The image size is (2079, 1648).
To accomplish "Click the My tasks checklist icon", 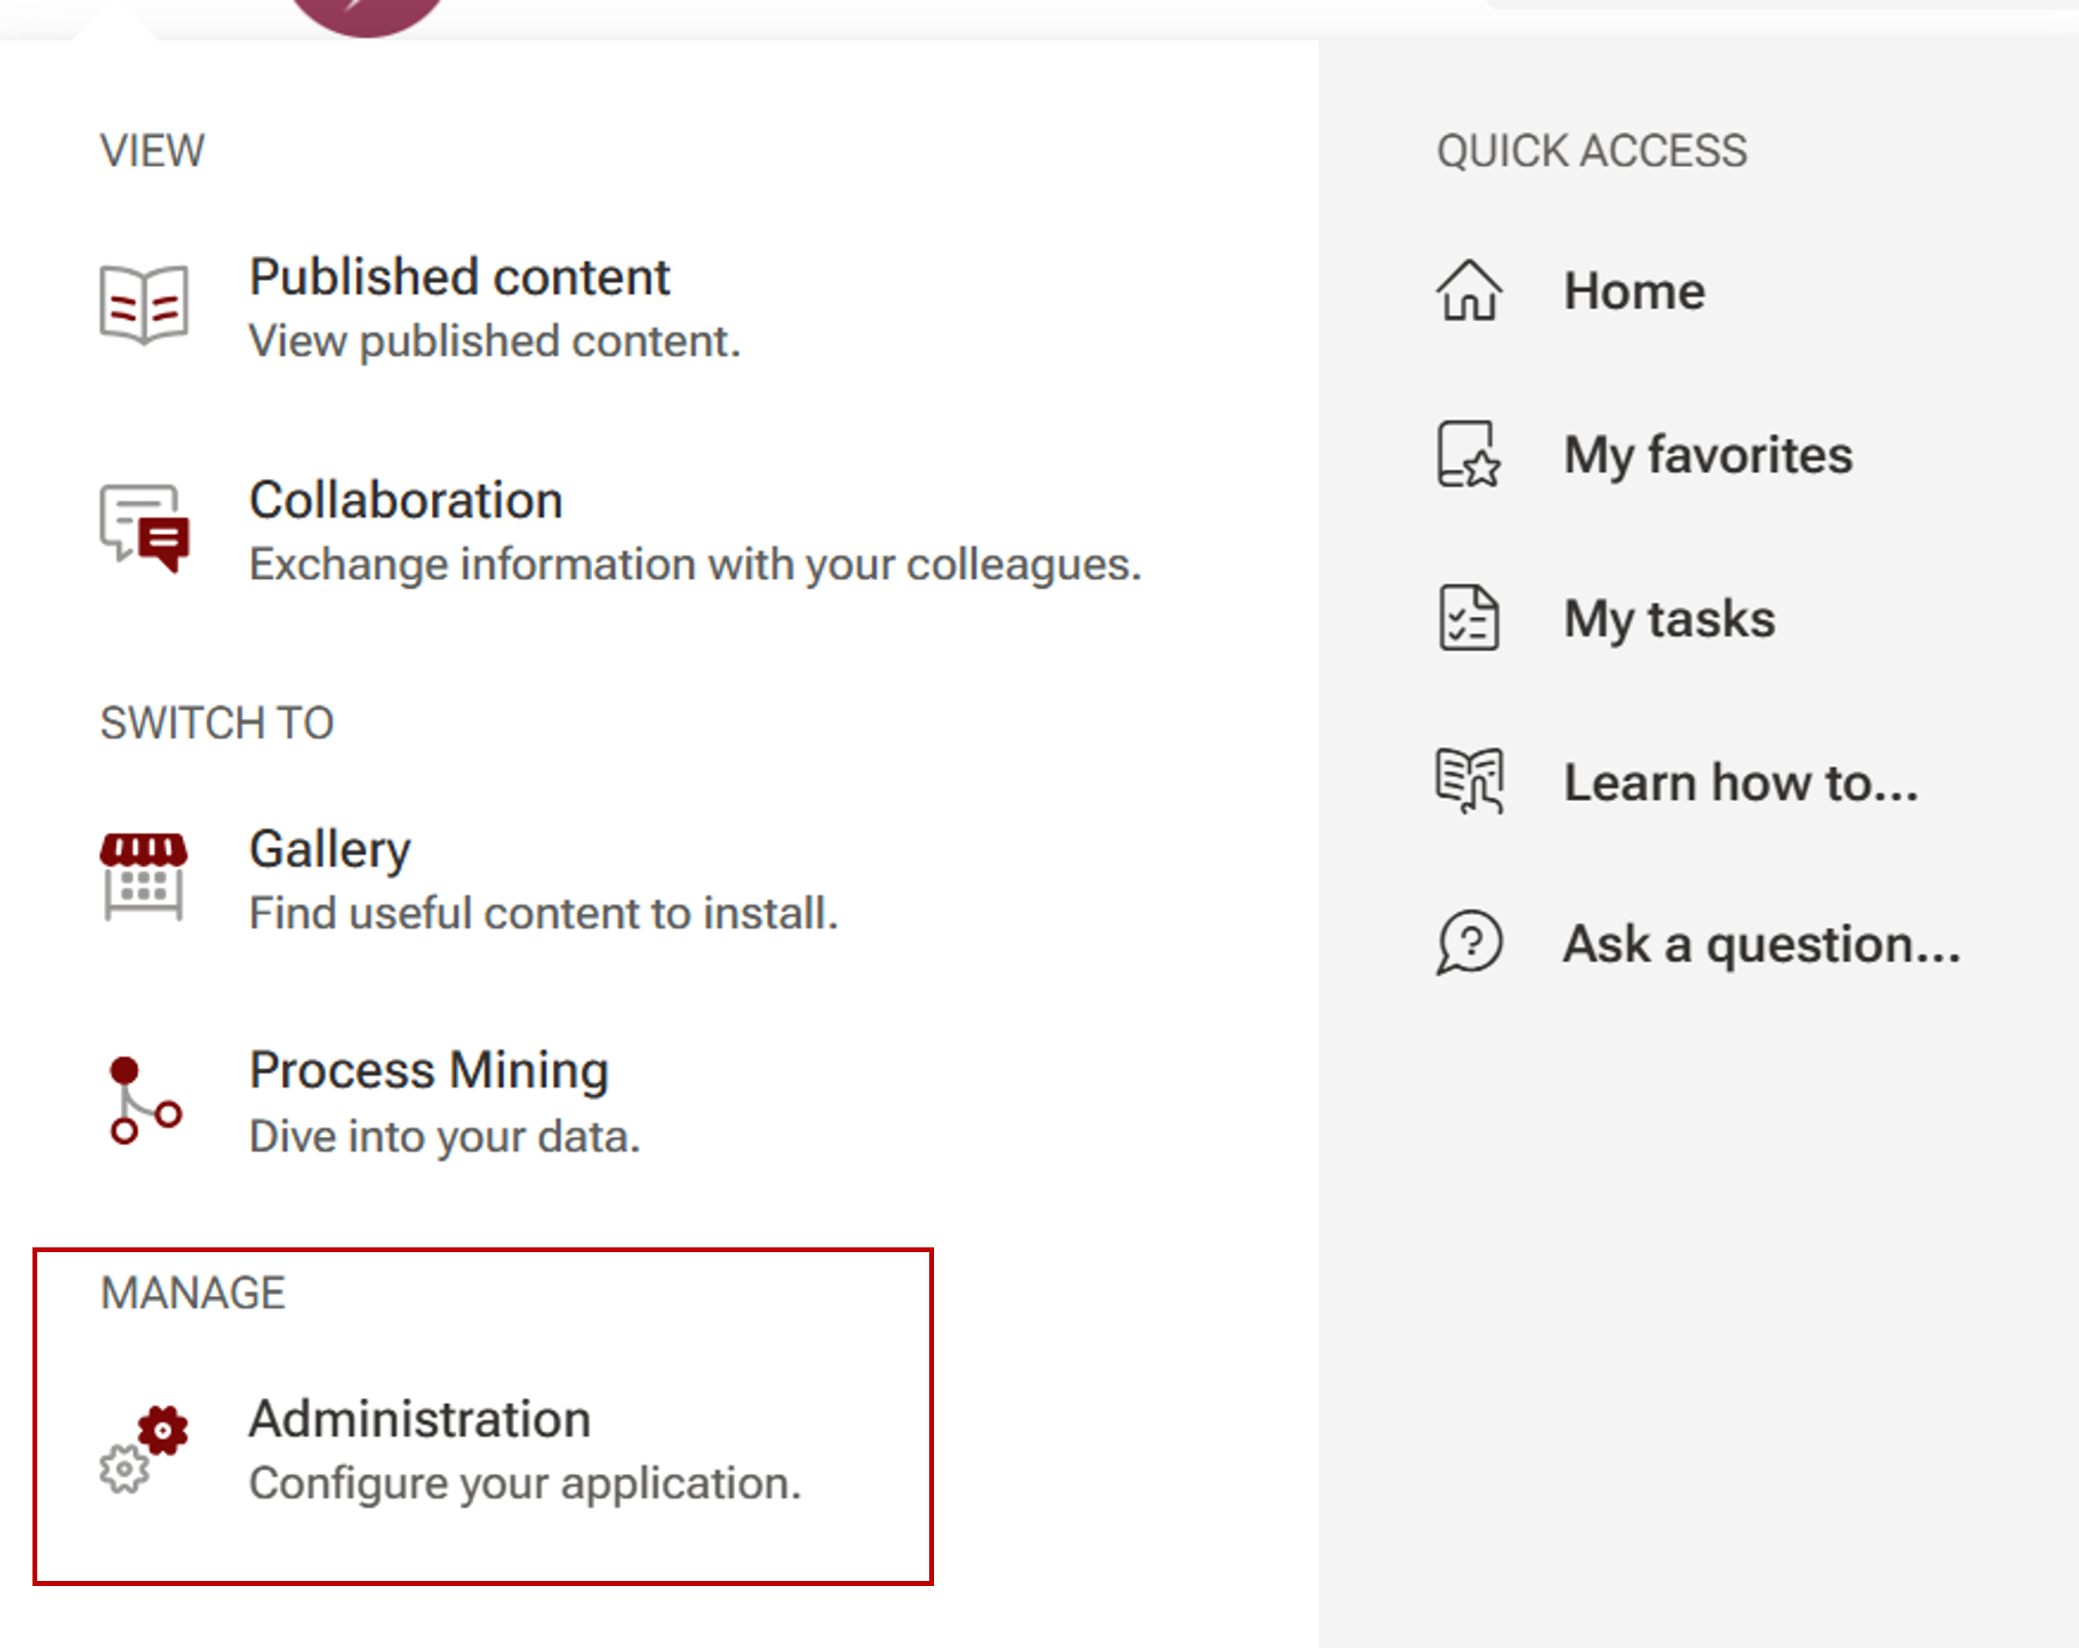I will click(x=1469, y=617).
